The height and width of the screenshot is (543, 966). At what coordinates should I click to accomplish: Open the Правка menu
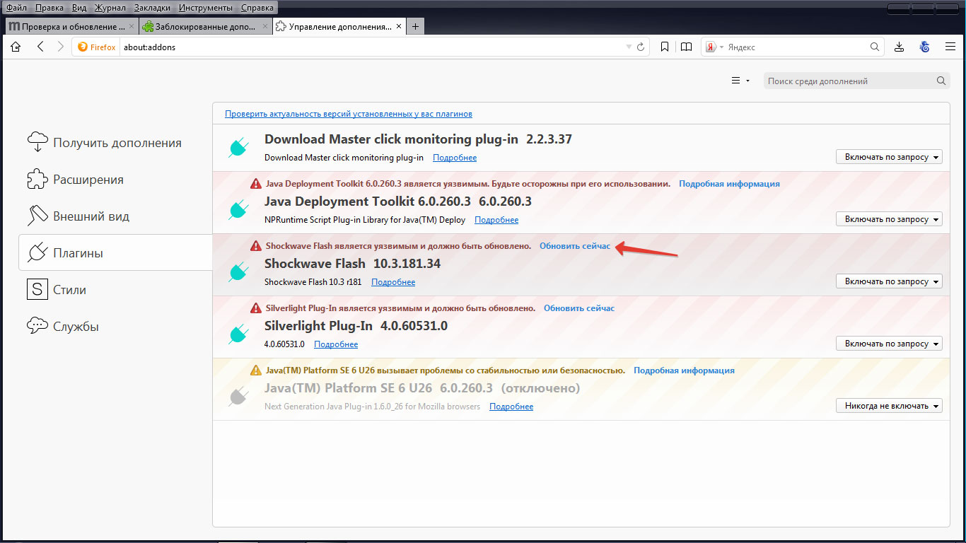[x=49, y=8]
